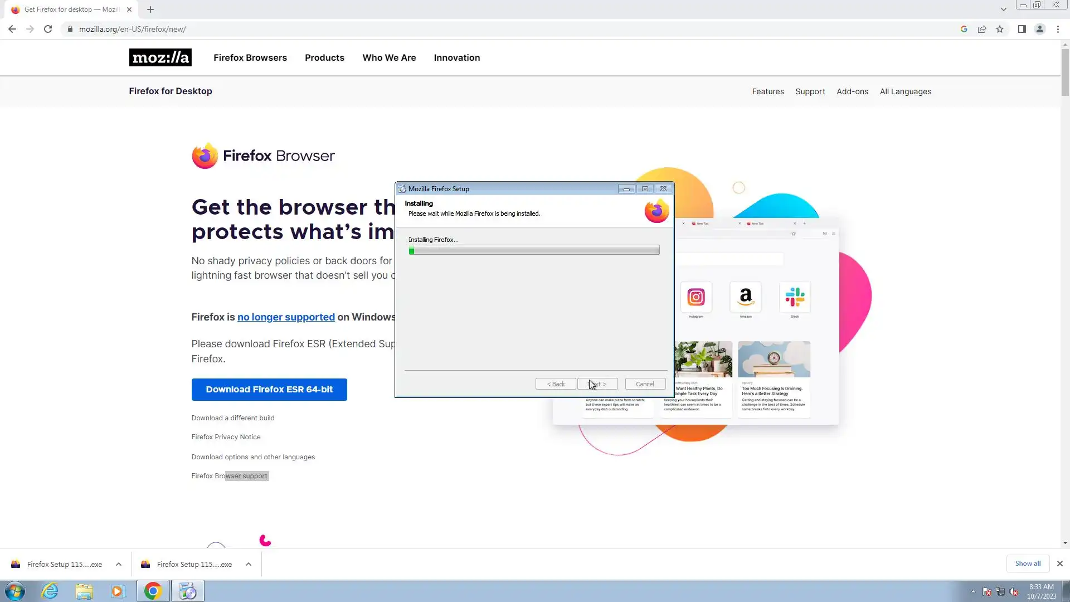Click the share page icon in address bar

[x=982, y=29]
